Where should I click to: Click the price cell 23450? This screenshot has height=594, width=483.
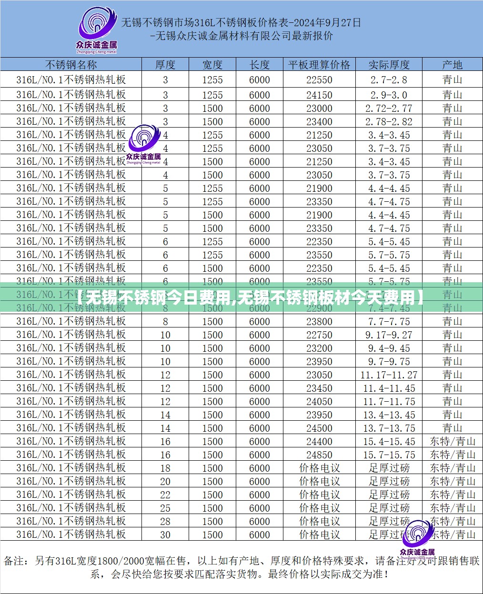(319, 388)
